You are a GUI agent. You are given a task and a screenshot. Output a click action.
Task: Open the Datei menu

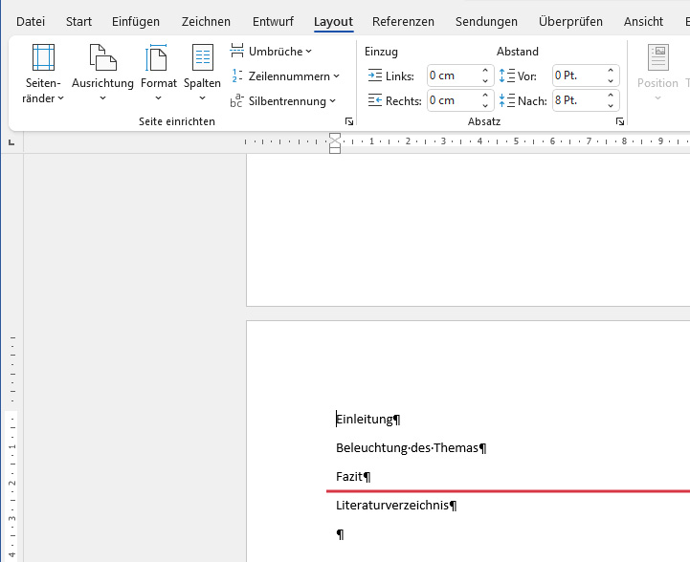click(31, 21)
